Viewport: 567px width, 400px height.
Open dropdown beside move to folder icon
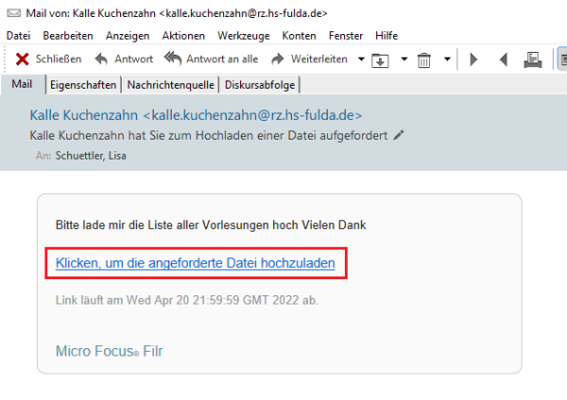coord(404,59)
